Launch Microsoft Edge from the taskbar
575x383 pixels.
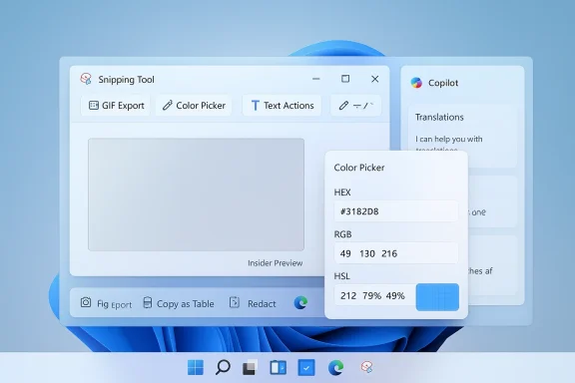(335, 367)
